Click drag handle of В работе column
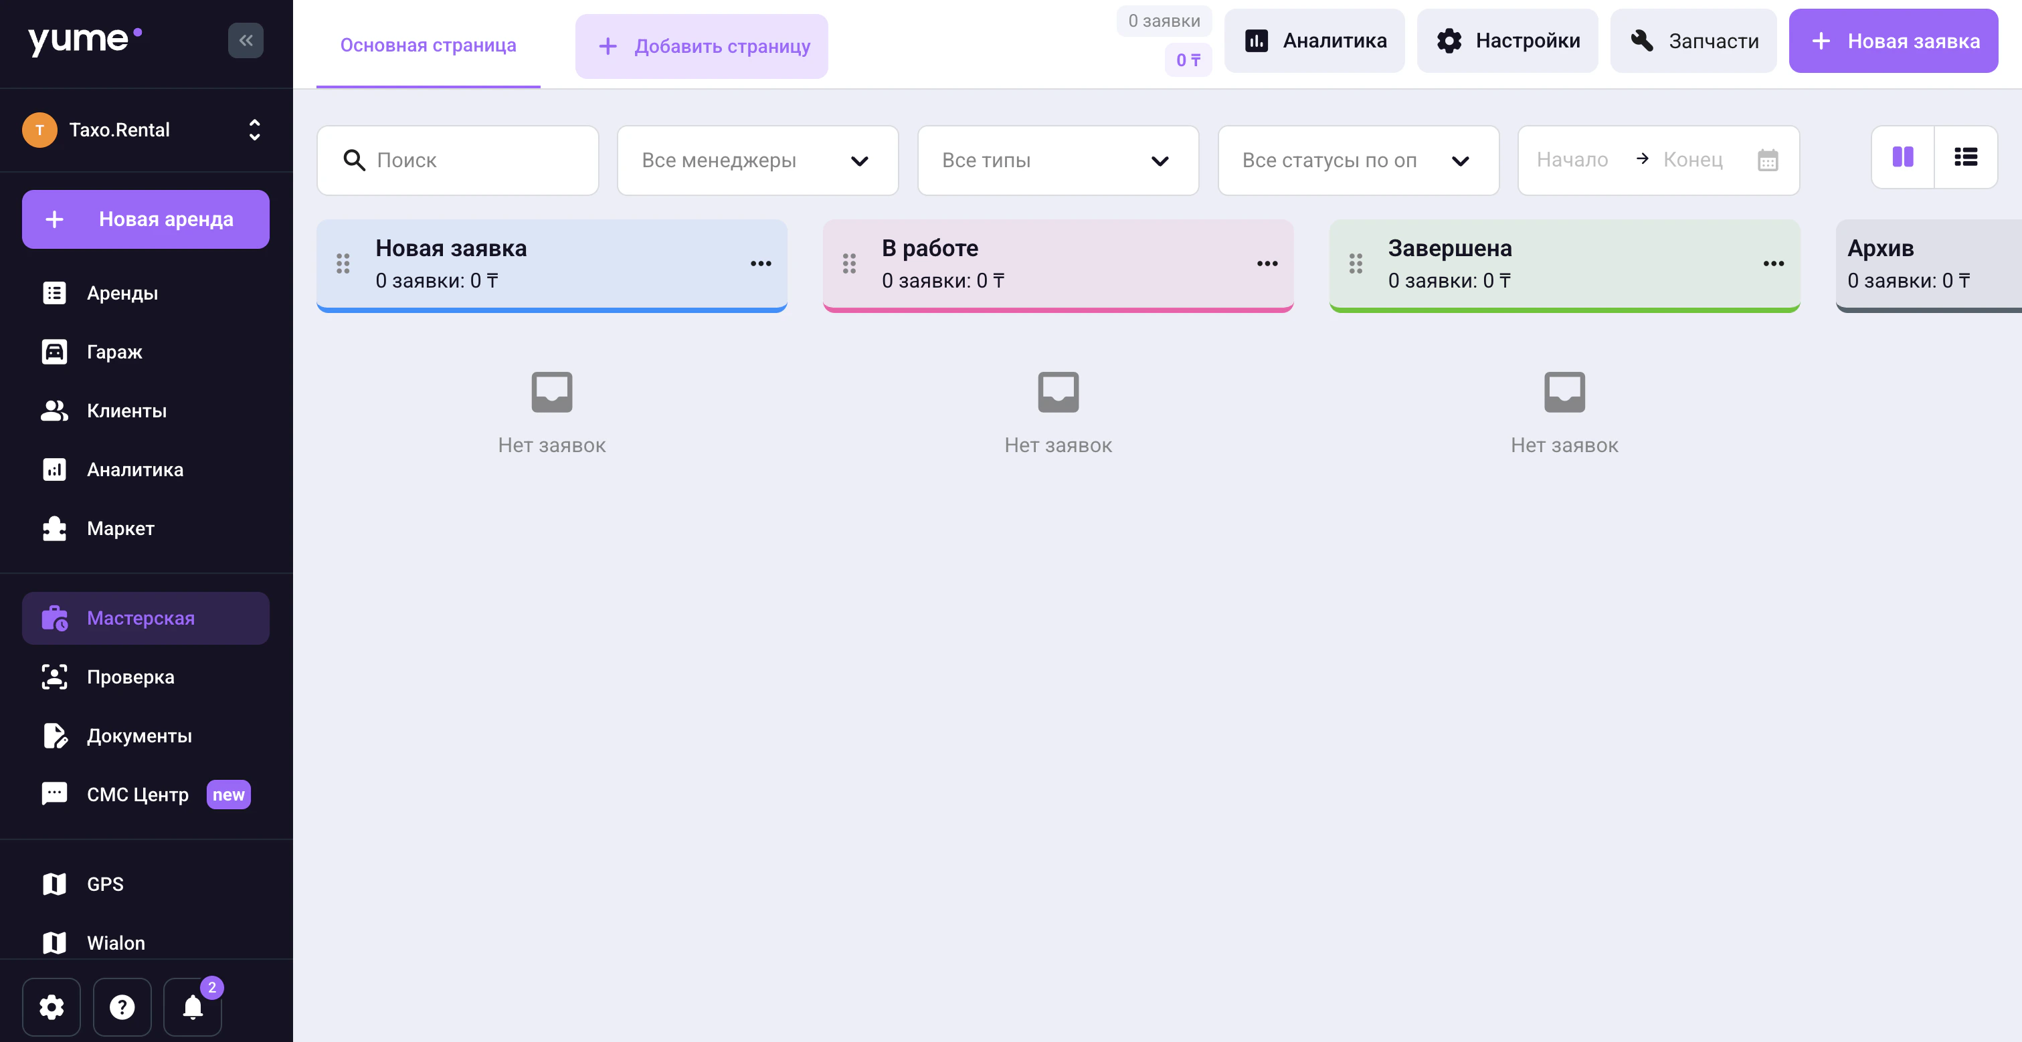 (849, 264)
